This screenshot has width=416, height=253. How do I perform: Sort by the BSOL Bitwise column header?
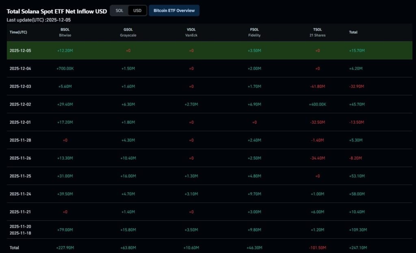pyautogui.click(x=65, y=32)
